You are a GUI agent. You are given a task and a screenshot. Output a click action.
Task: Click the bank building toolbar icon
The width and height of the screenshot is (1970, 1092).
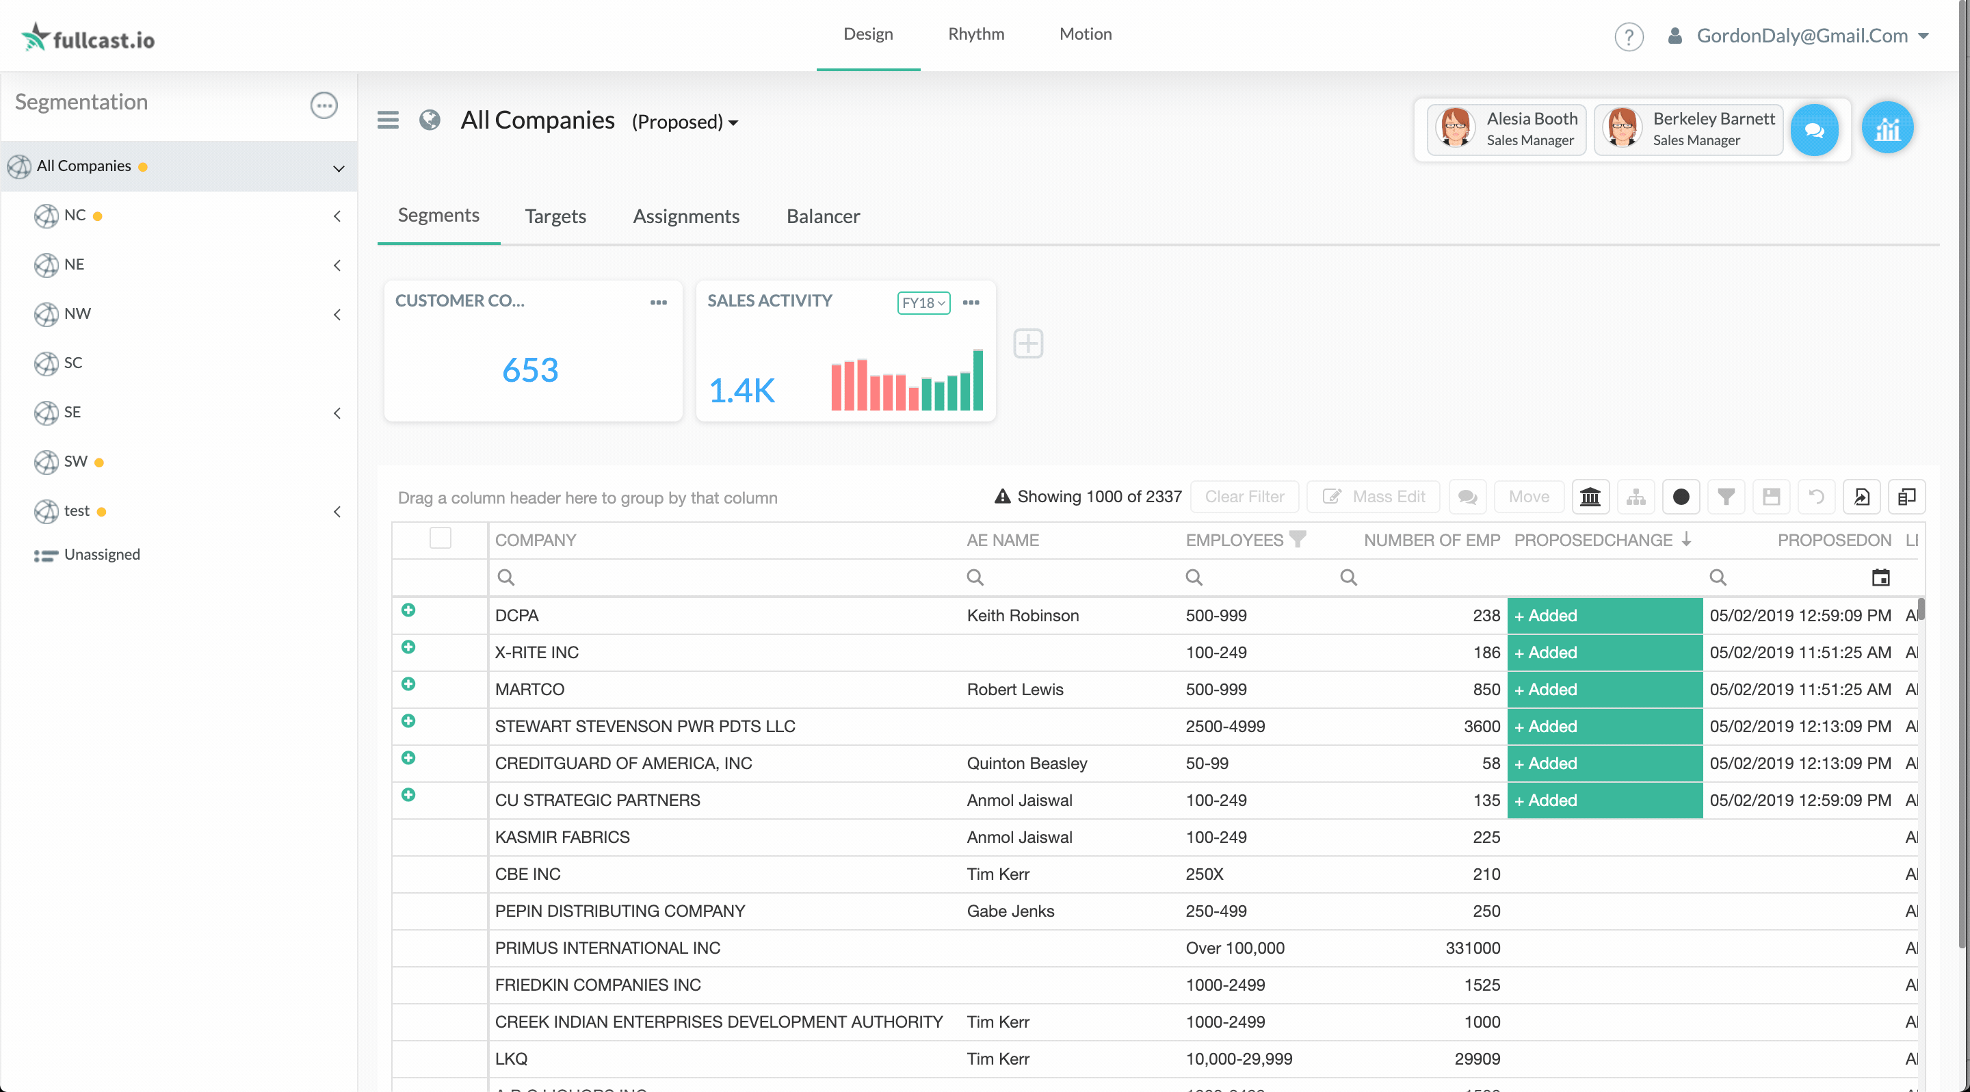pos(1590,496)
